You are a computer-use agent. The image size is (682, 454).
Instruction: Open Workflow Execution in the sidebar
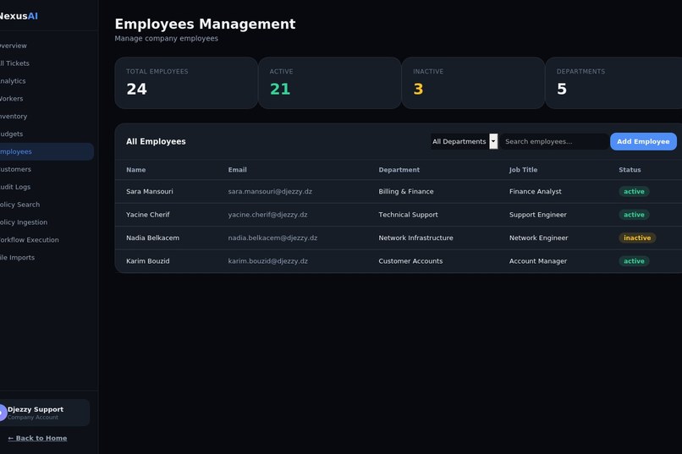(29, 240)
